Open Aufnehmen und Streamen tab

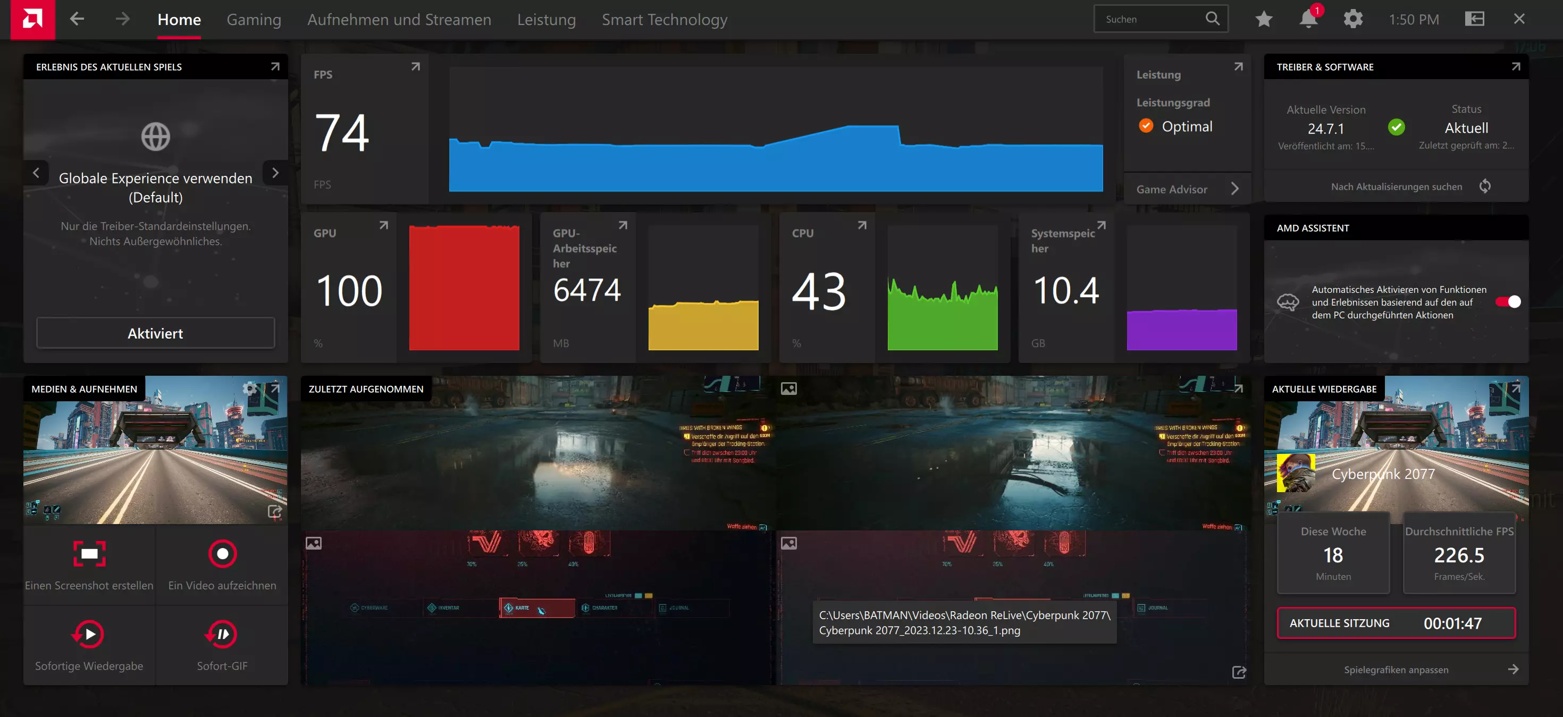399,20
